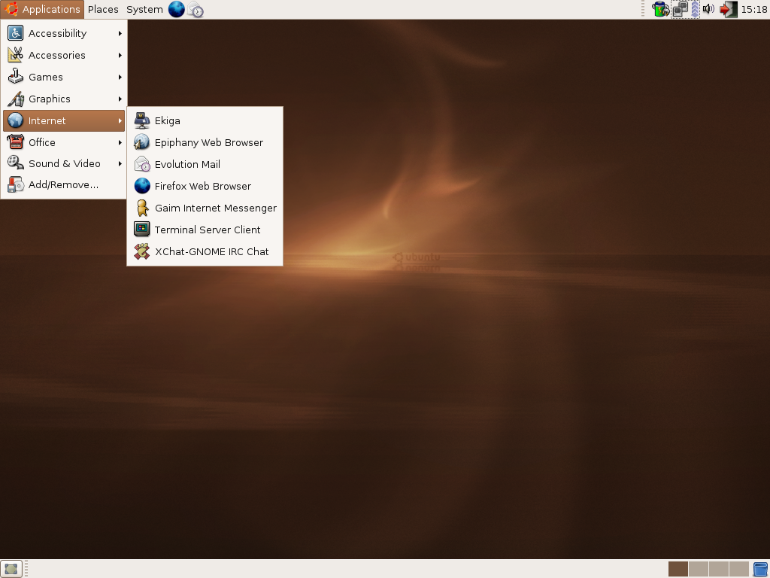Expand the Sound & Video submenu
The width and height of the screenshot is (770, 578).
(x=64, y=163)
